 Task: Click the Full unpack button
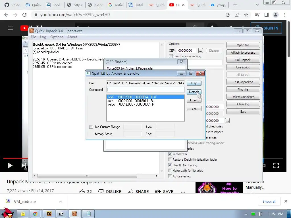[243, 60]
